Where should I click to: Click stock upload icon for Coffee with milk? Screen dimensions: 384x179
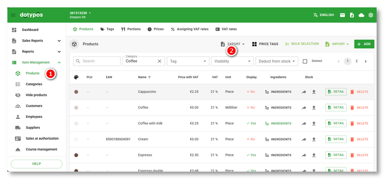[x=314, y=123]
